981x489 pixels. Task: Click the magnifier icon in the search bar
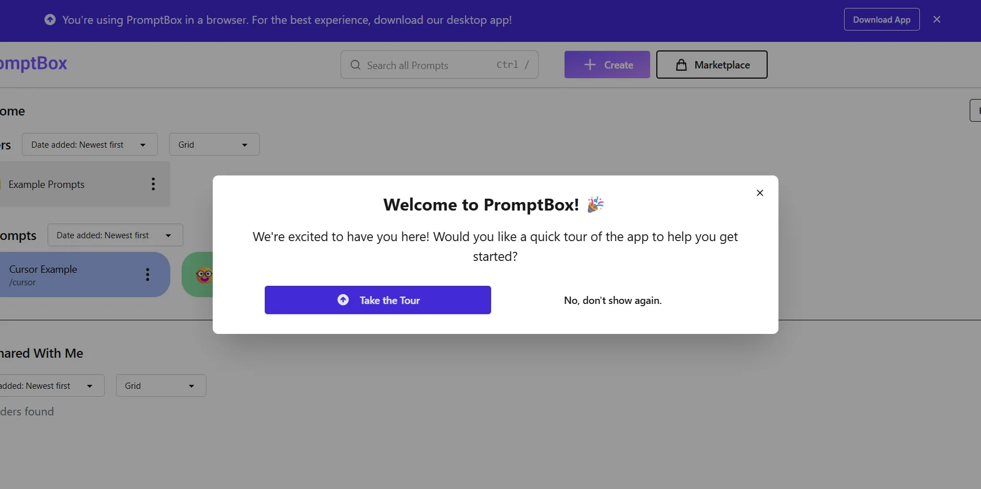click(x=355, y=65)
